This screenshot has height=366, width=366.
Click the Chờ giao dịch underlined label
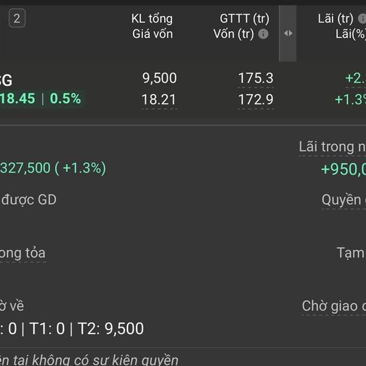[x=334, y=306]
